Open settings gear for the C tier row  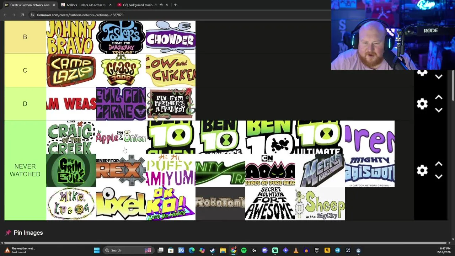(422, 72)
